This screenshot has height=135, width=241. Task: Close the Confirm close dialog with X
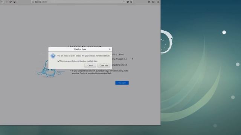point(110,49)
